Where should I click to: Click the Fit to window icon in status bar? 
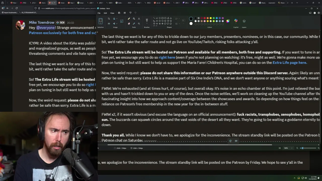tap(280, 148)
